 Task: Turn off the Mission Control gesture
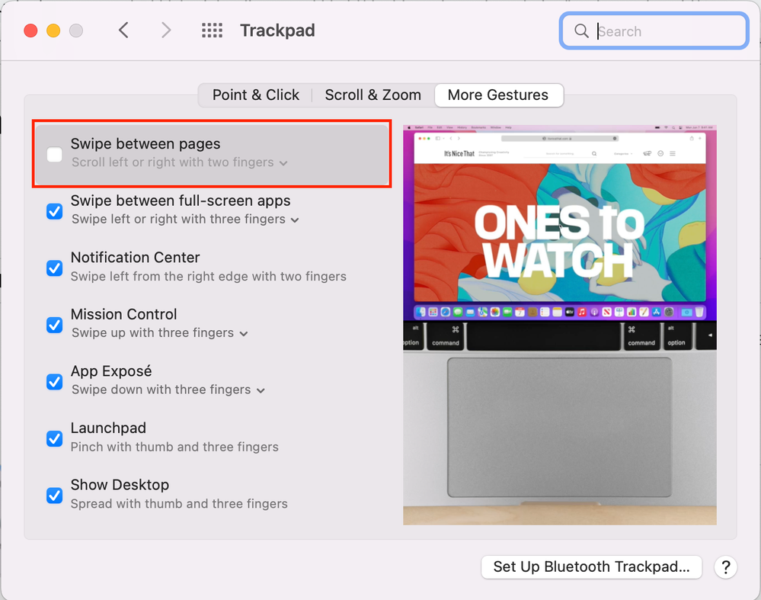(x=55, y=325)
